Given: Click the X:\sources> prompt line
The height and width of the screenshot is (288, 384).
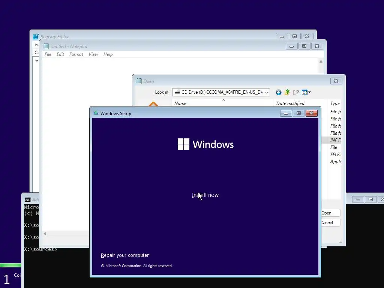Looking at the screenshot, I should click(x=40, y=249).
